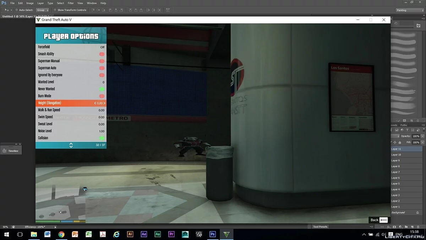Expand the Painting workspace dropdown
426x240 pixels.
click(410, 10)
